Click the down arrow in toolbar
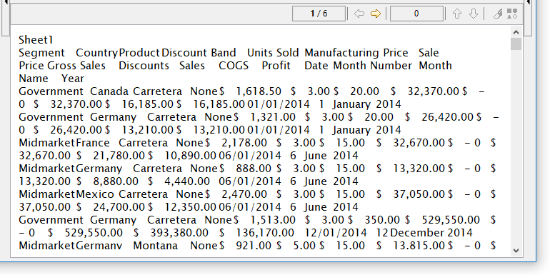 tap(473, 14)
